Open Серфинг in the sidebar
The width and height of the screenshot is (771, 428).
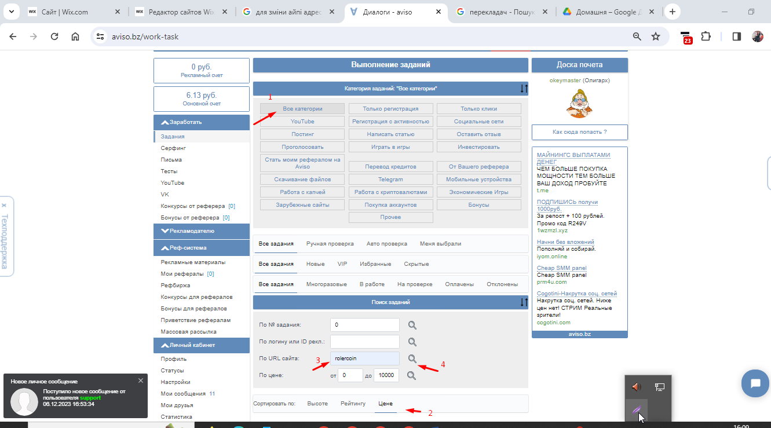[x=173, y=148]
